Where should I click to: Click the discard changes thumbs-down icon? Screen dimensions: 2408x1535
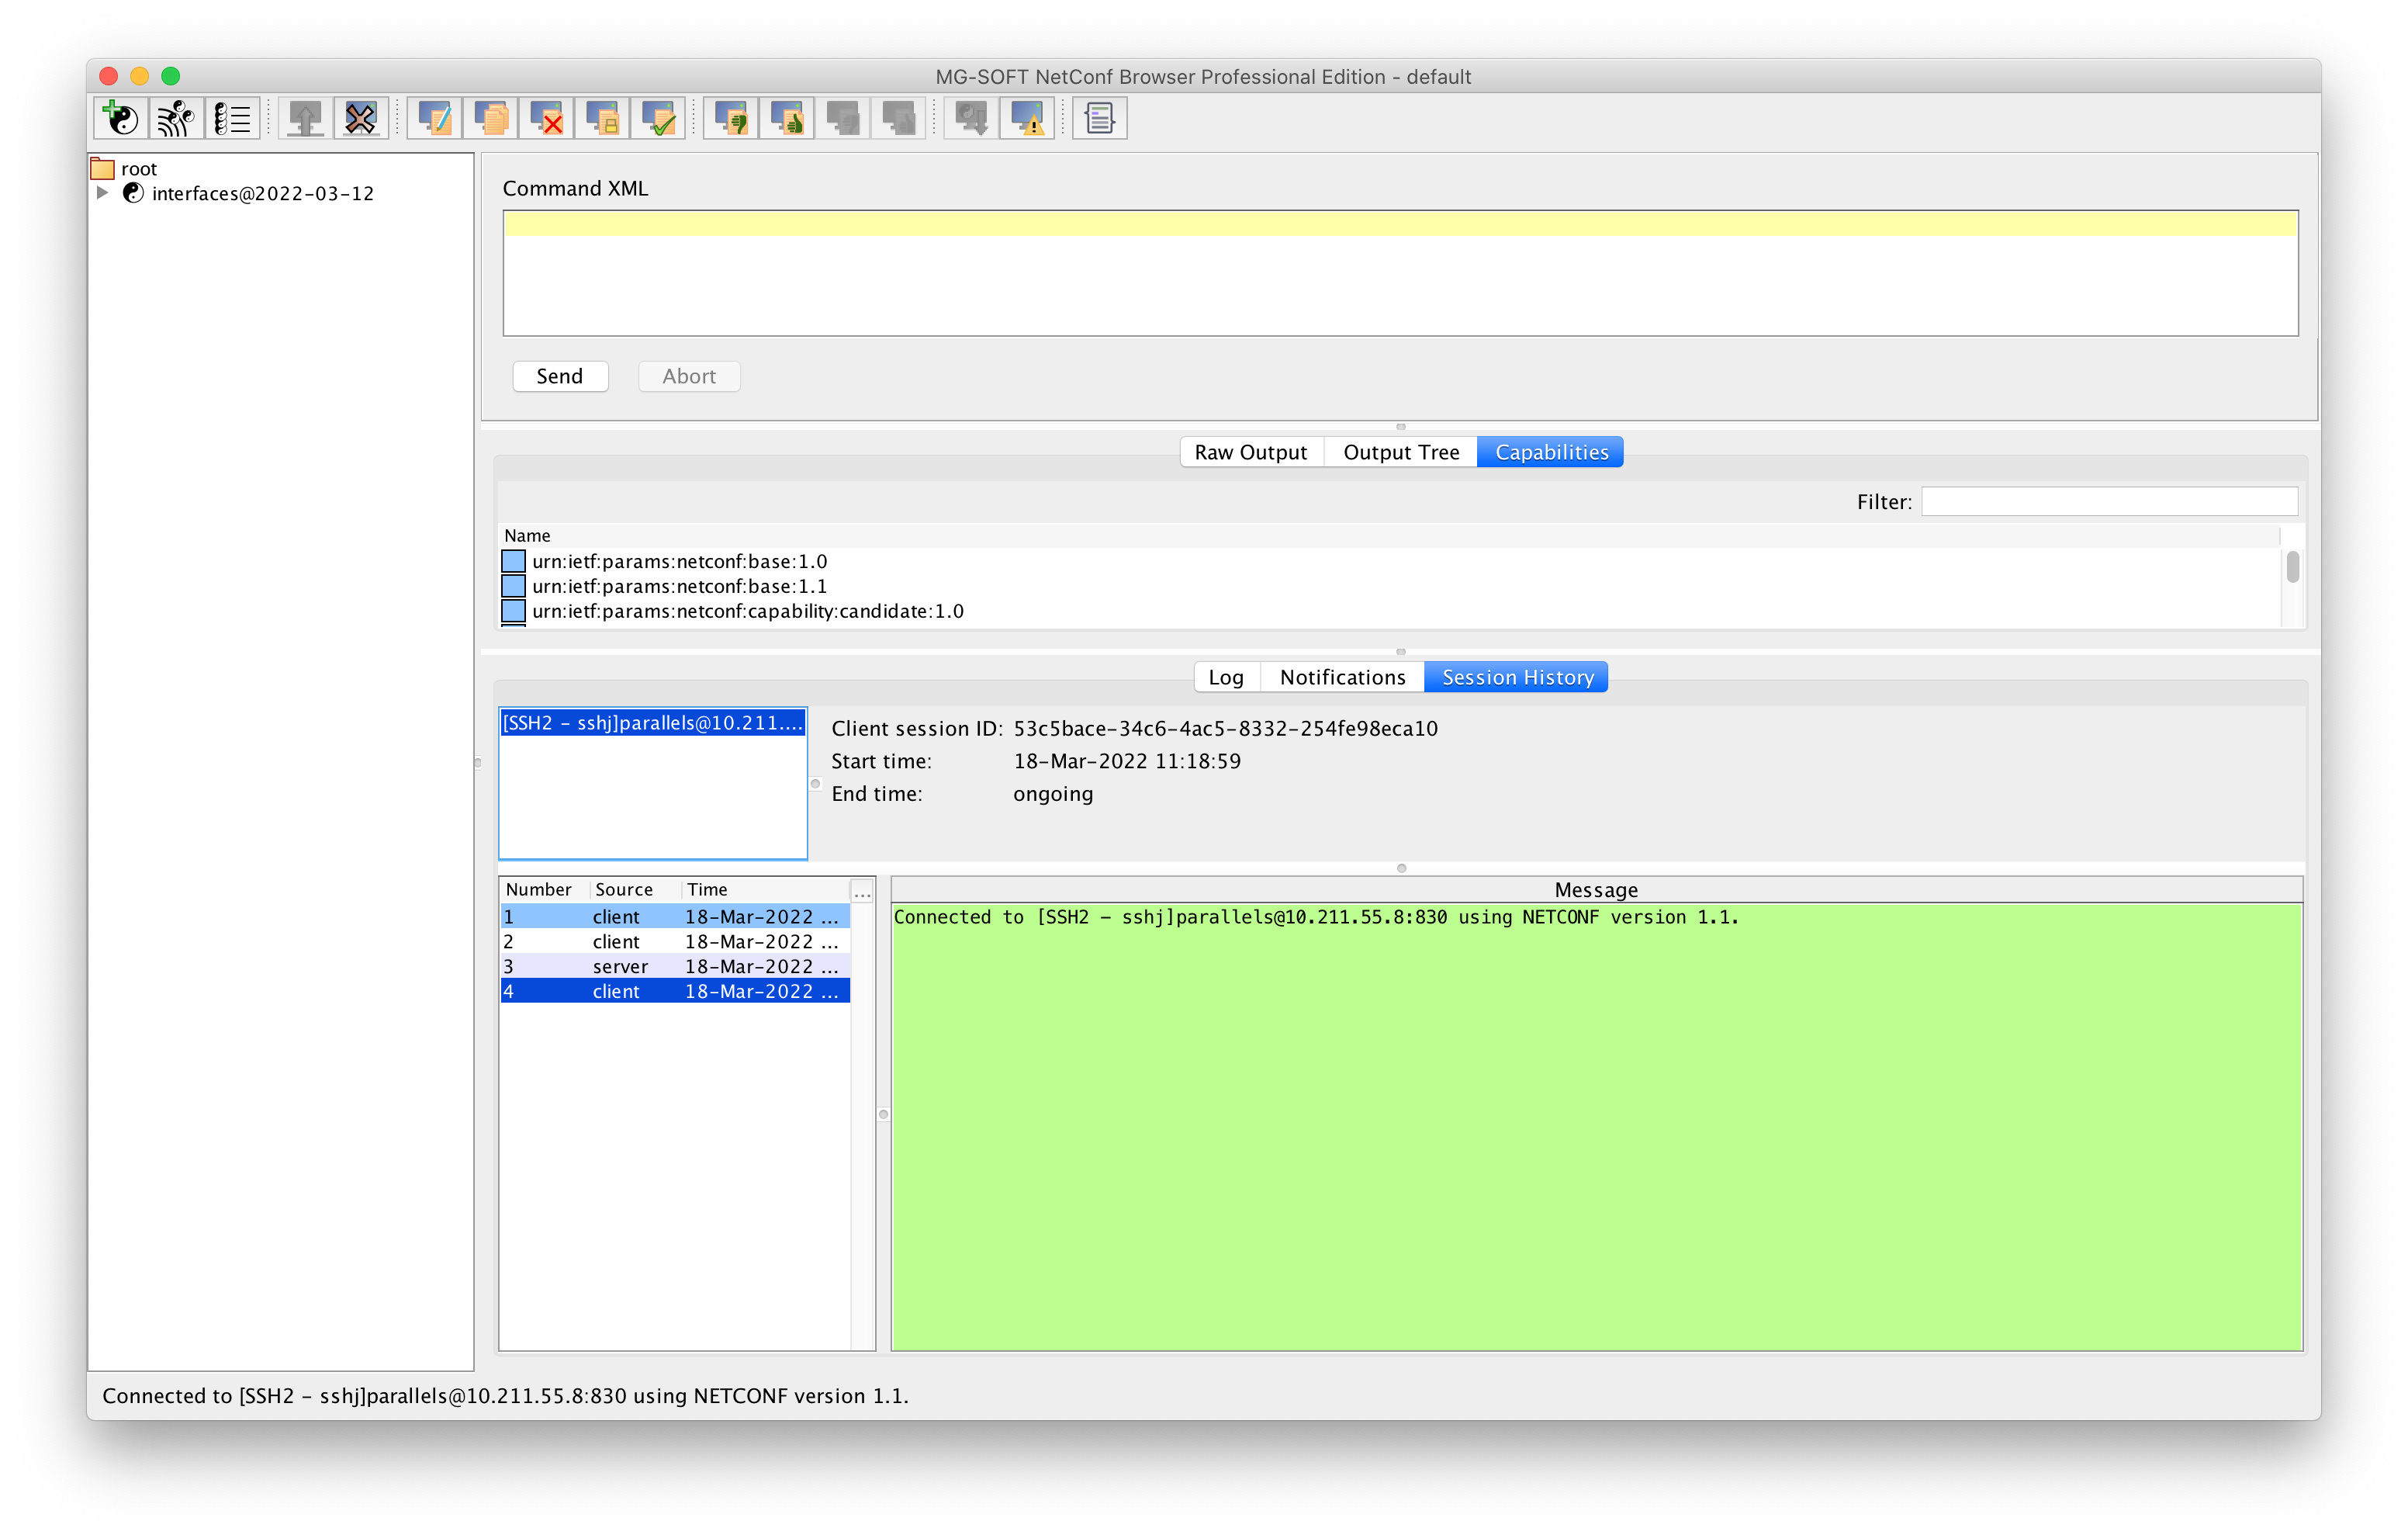tap(731, 118)
